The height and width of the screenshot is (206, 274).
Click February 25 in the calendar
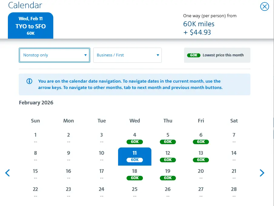135,192
